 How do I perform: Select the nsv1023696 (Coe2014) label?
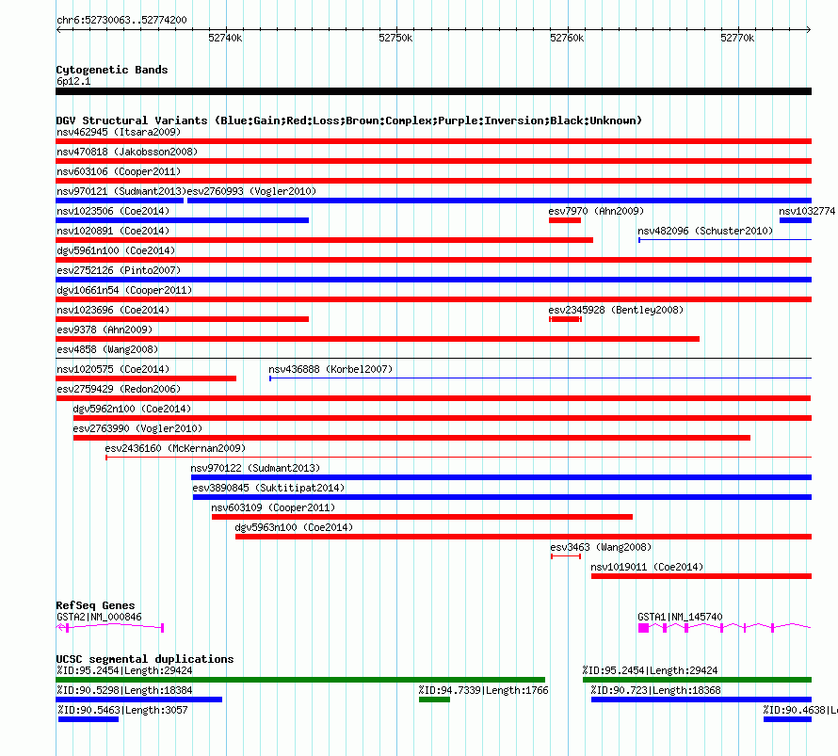point(113,310)
